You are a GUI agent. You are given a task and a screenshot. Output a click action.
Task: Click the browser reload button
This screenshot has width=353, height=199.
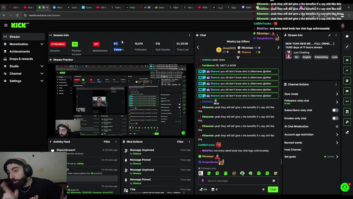pyautogui.click(x=17, y=15)
